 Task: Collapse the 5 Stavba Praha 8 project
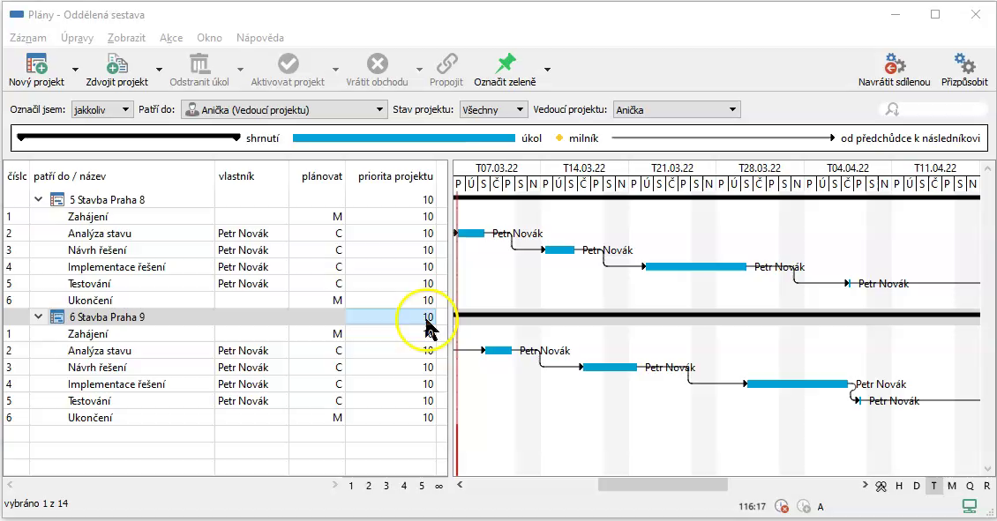coord(38,200)
